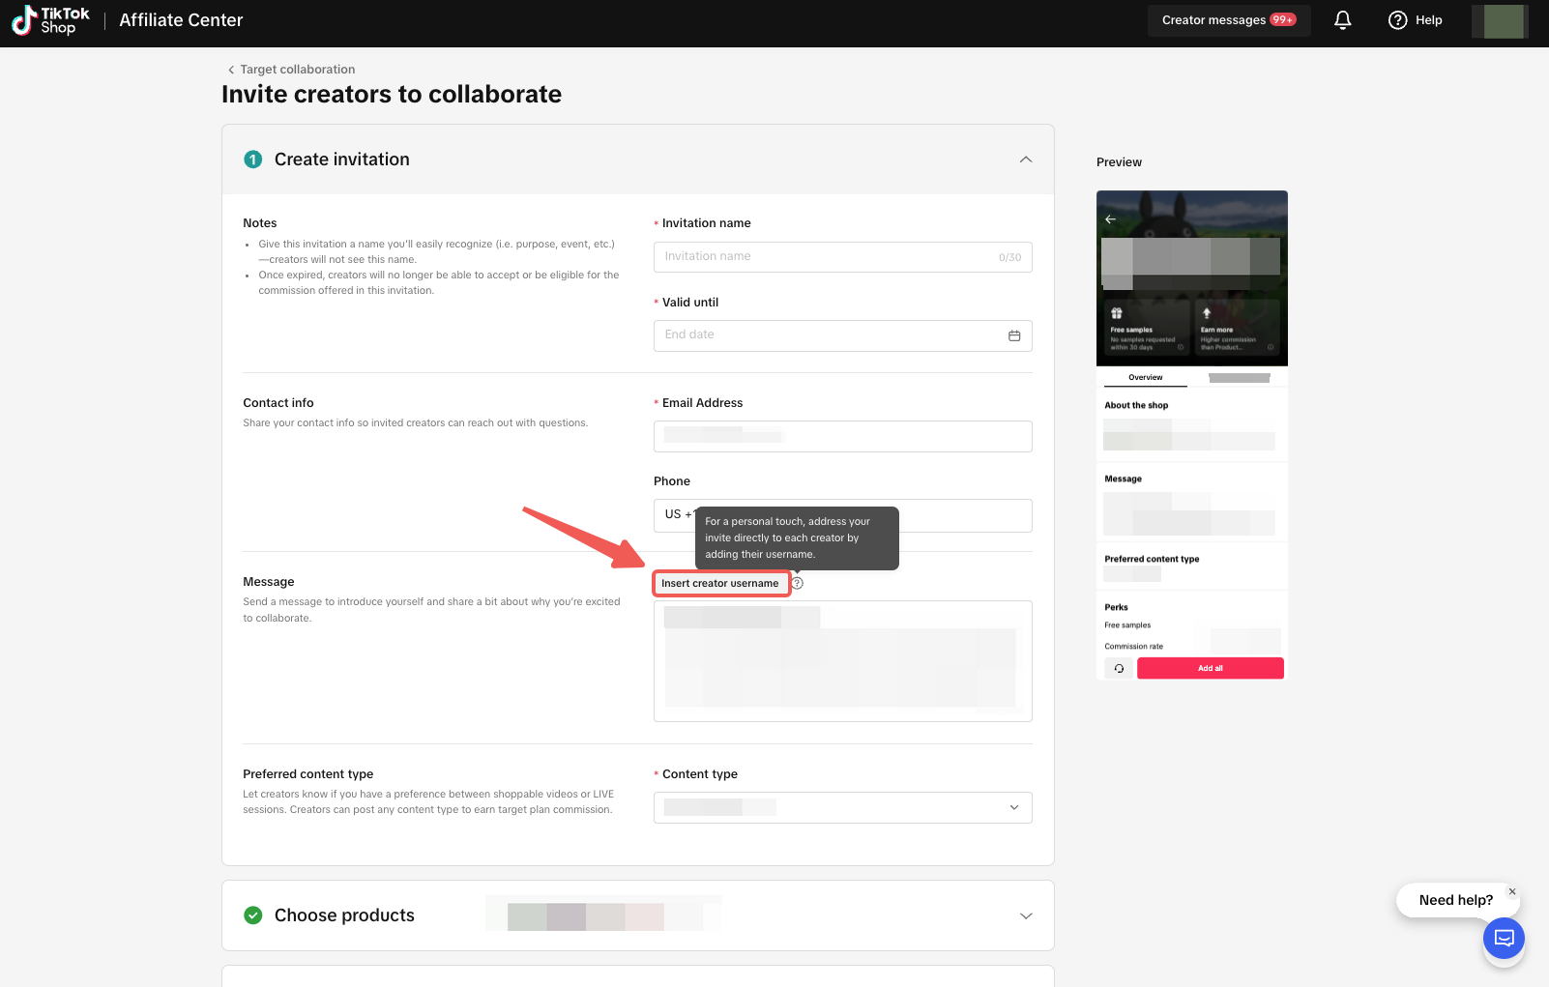Click info icon beside Insert creator username
Image resolution: width=1549 pixels, height=987 pixels.
[x=798, y=583]
